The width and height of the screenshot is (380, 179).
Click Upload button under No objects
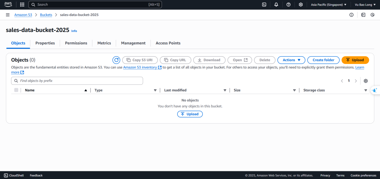tap(190, 114)
